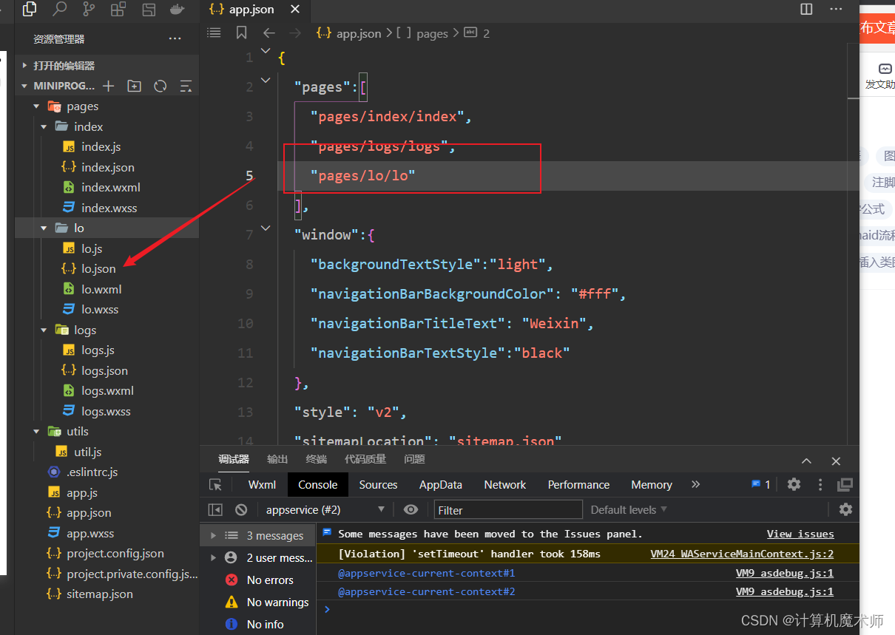
Task: Open the DevTools settings gear
Action: pos(794,484)
